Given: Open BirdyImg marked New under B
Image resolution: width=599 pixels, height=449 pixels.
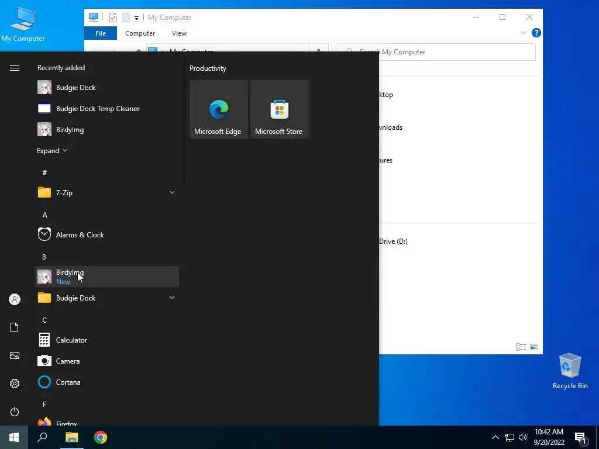Looking at the screenshot, I should pos(107,277).
